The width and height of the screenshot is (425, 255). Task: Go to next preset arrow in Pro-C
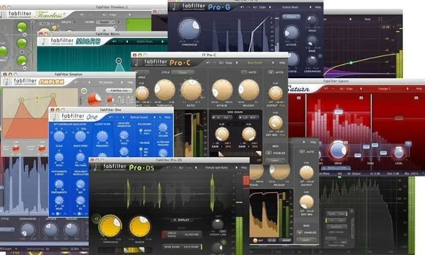tap(273, 63)
